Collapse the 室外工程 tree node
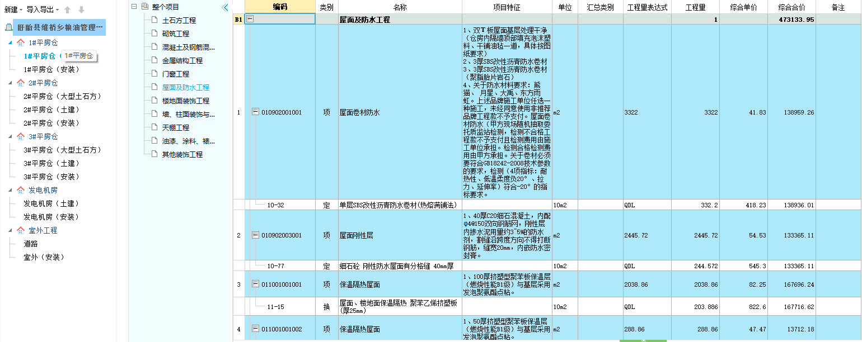862x342 pixels. (x=11, y=230)
